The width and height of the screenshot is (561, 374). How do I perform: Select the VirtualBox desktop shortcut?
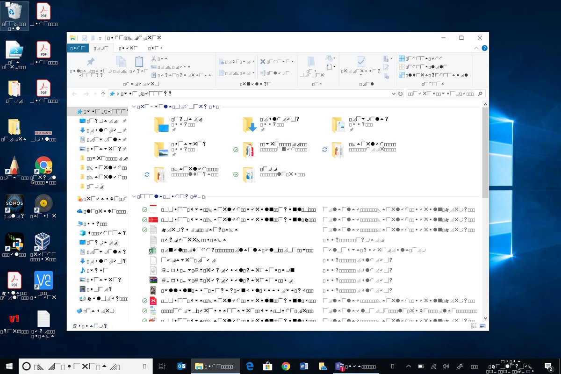point(43,246)
